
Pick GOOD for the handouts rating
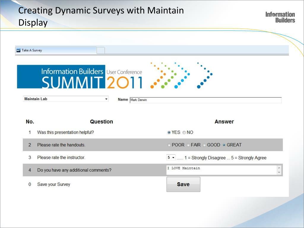click(x=205, y=145)
